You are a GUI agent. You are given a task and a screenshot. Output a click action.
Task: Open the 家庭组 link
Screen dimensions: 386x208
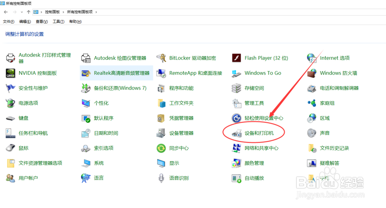[327, 103]
